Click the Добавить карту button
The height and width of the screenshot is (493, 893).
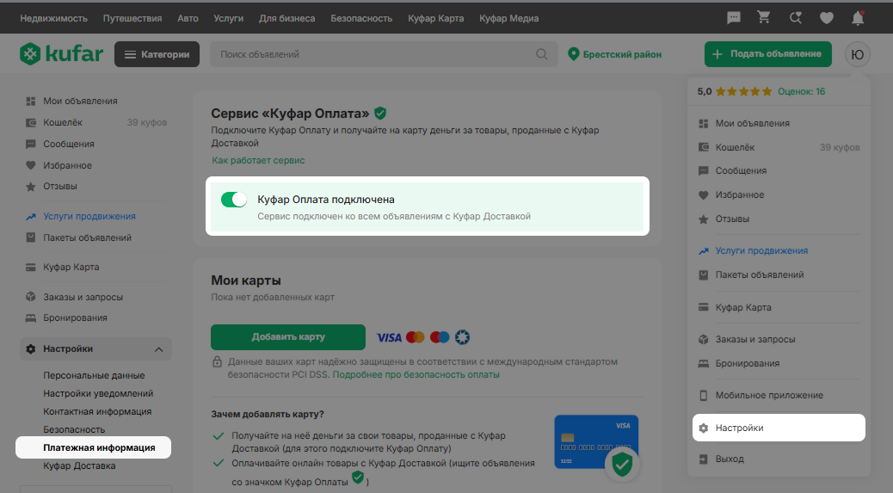pos(288,337)
